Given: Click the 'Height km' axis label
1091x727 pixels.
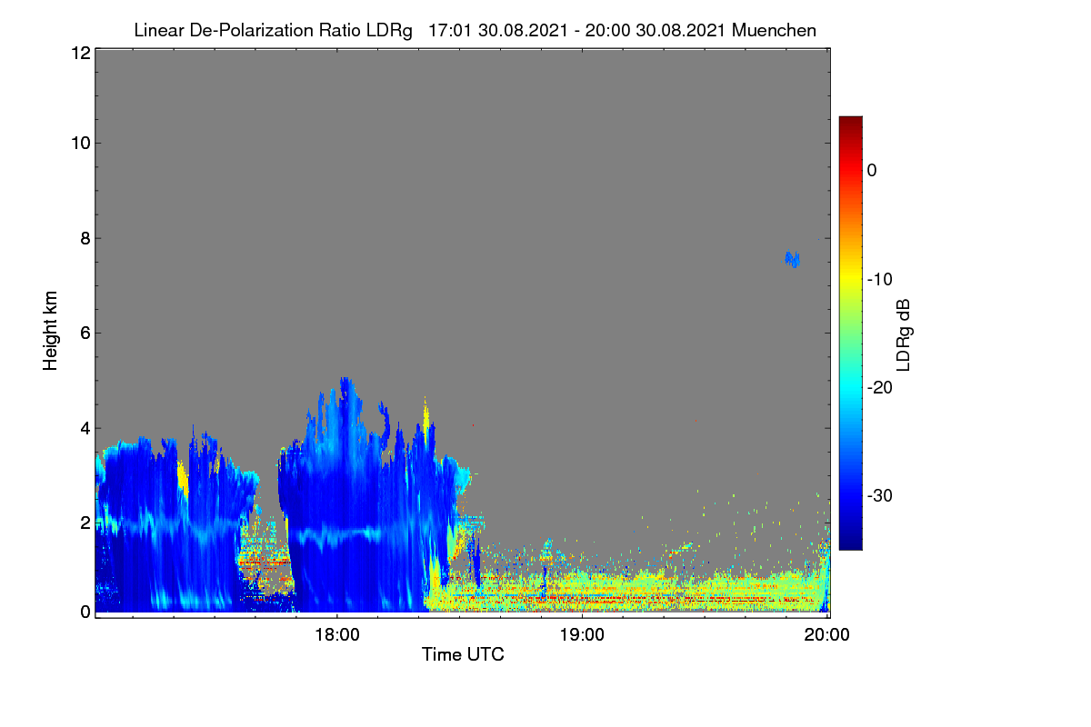Looking at the screenshot, I should click(51, 331).
